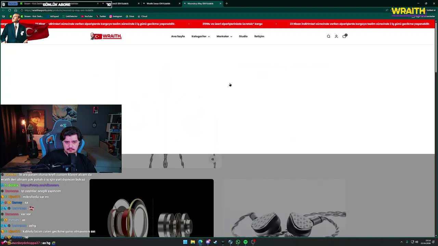Image resolution: width=438 pixels, height=246 pixels.
Task: Show hidden system tray icons
Action: [x=401, y=242]
